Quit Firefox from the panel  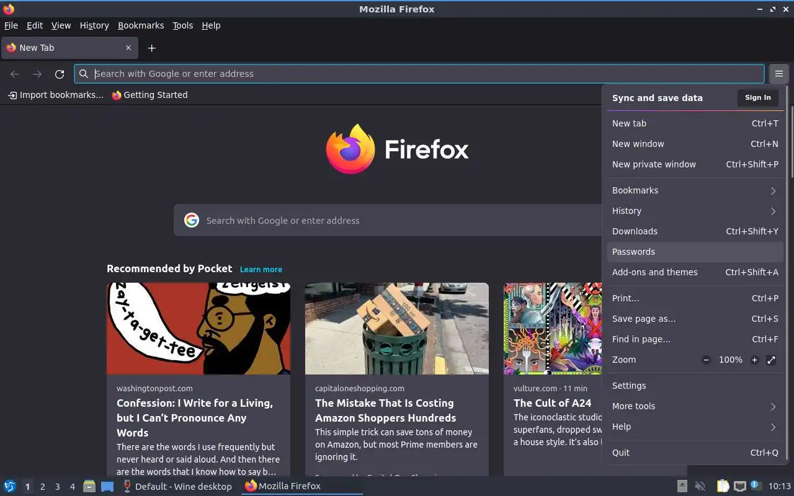click(695, 453)
